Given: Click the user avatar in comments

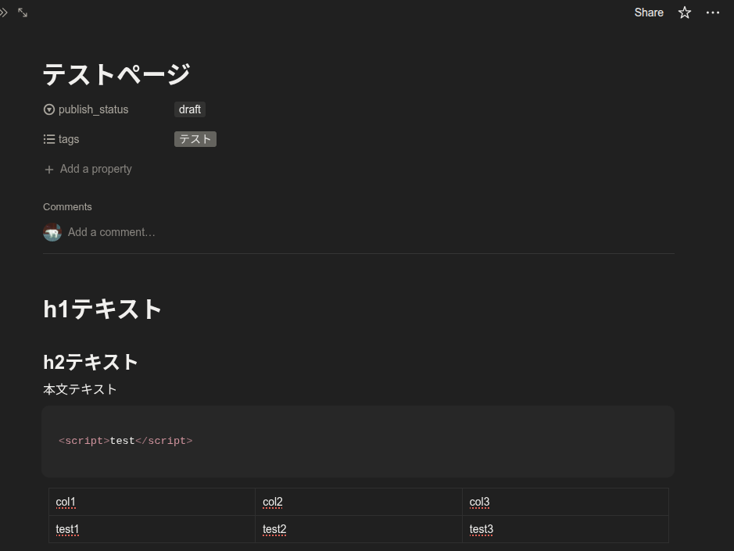Looking at the screenshot, I should [x=52, y=232].
